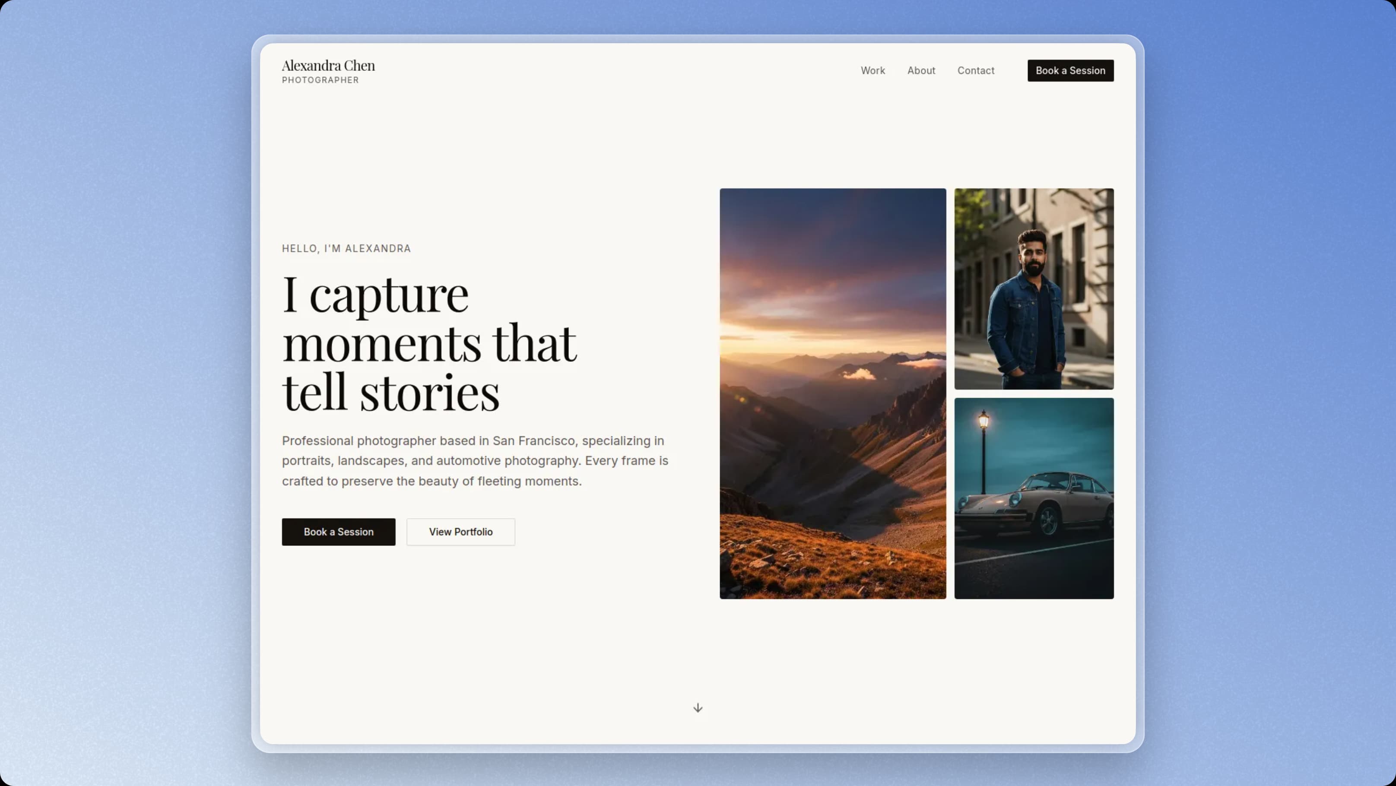Open the Contact page
The height and width of the screenshot is (786, 1396).
pyautogui.click(x=975, y=70)
